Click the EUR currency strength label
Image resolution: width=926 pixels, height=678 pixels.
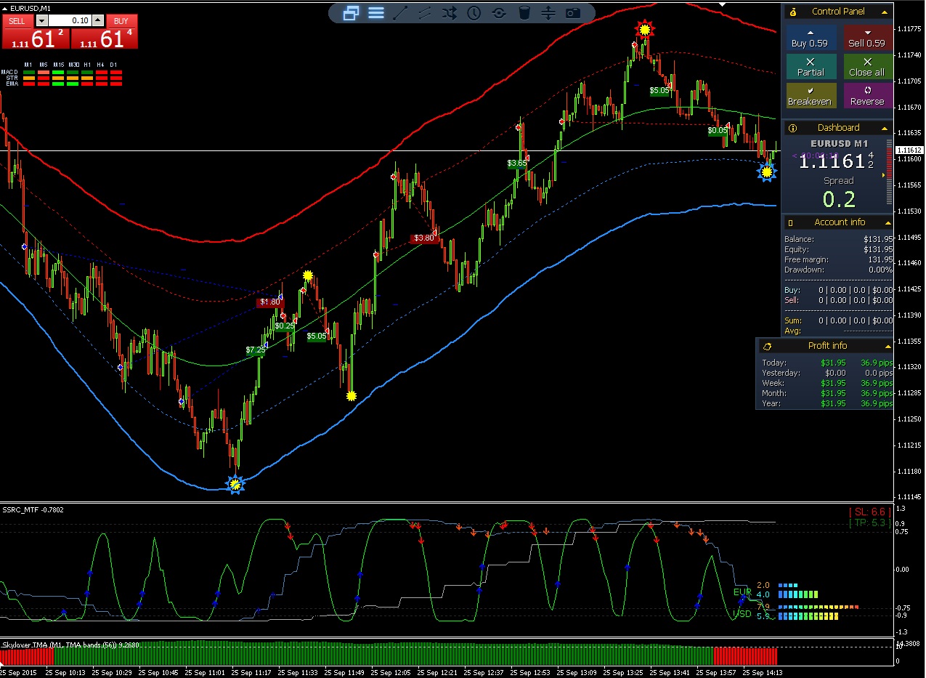click(x=742, y=592)
